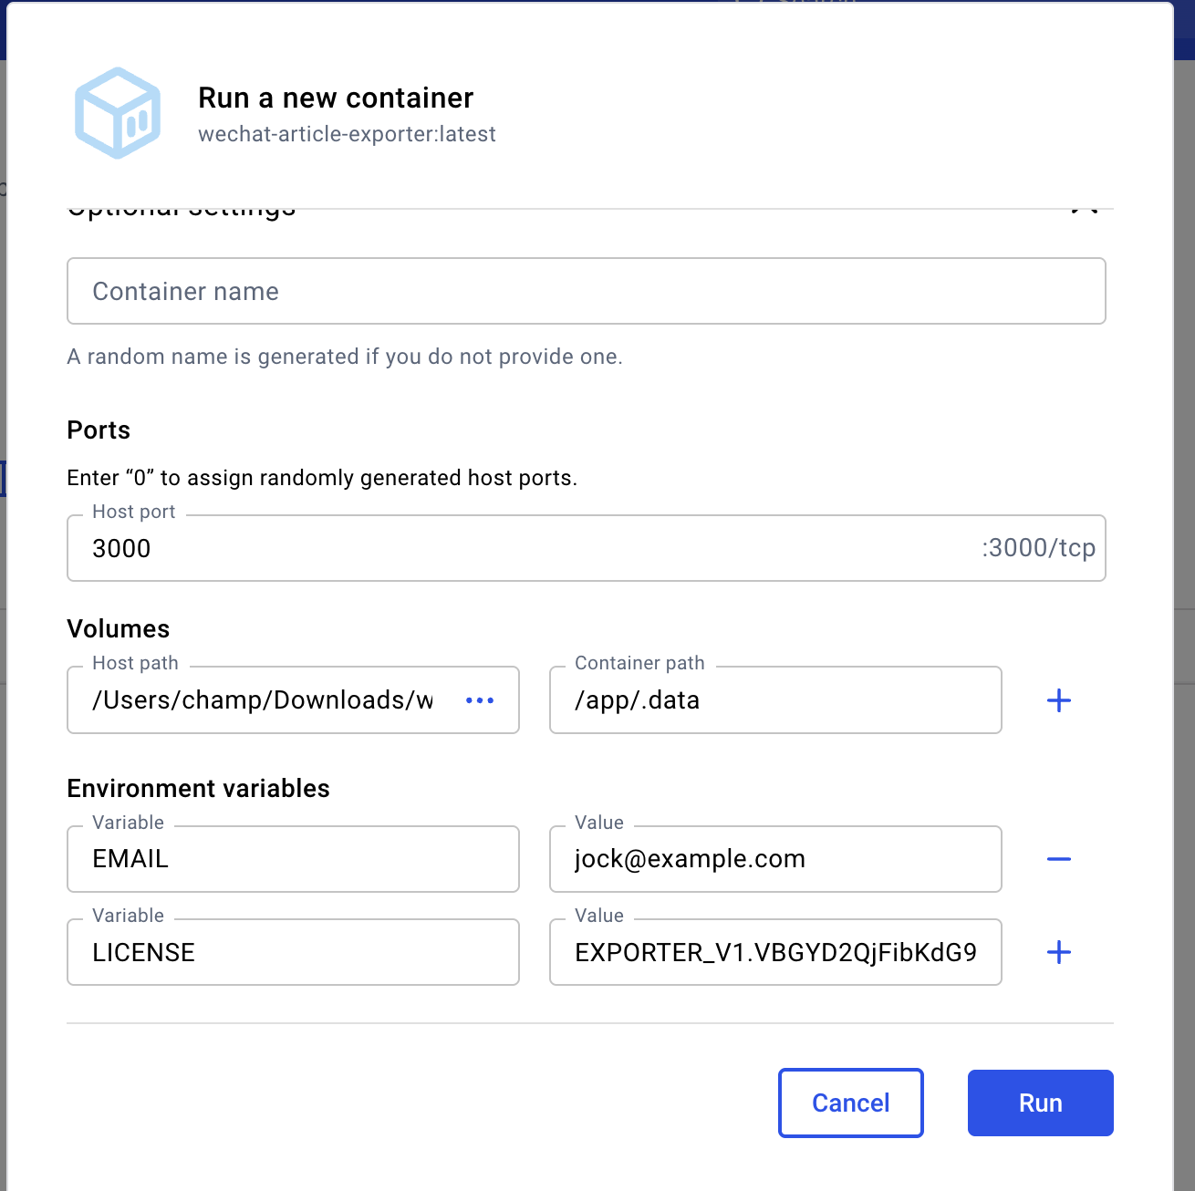This screenshot has height=1191, width=1195.
Task: Click the EMAIL variable name field
Action: click(293, 859)
